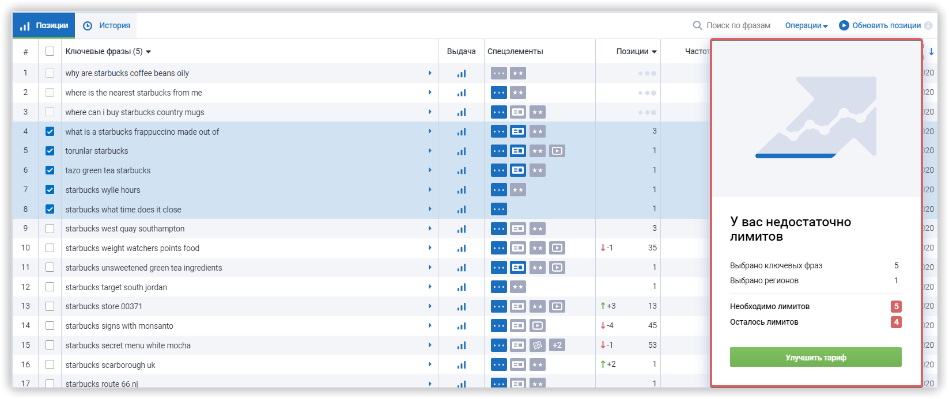Open SERP chart icon for 'starbucks target south jordan'
The height and width of the screenshot is (399, 949).
(x=461, y=287)
